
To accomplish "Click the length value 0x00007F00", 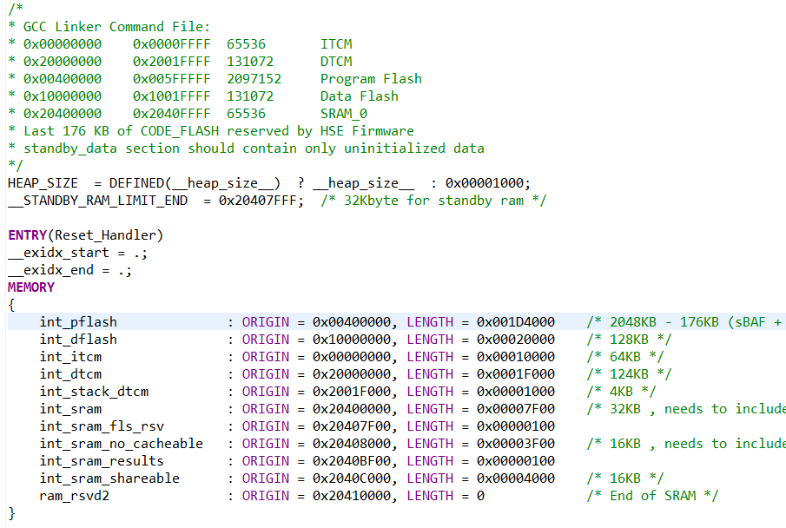I will [x=516, y=409].
